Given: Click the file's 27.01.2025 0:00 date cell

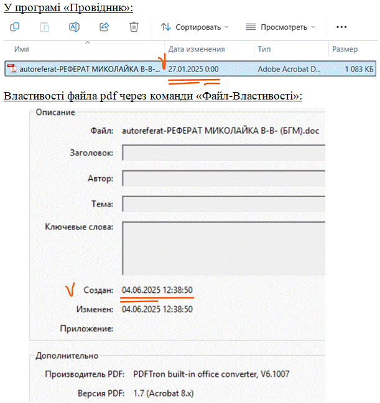Looking at the screenshot, I should coord(193,69).
